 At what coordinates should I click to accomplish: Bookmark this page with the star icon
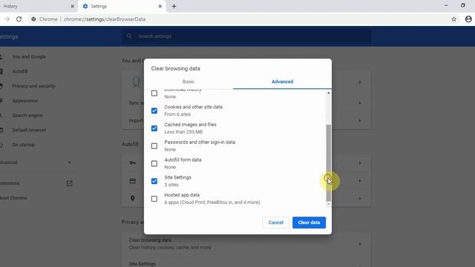[453, 19]
